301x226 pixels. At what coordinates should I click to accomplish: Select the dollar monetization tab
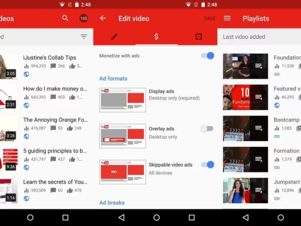click(x=157, y=37)
